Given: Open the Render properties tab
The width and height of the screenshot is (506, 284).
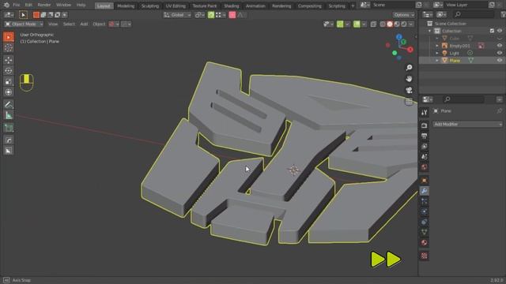Looking at the screenshot, I should pos(425,125).
